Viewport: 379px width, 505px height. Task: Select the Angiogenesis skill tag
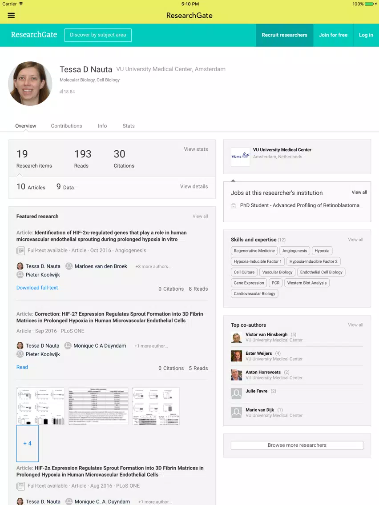click(x=294, y=251)
